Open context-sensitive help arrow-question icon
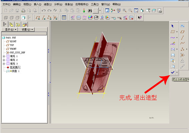The image size is (189, 133). click(x=140, y=18)
